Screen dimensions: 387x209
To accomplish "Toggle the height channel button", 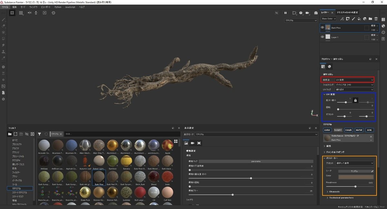I will point(338,130).
